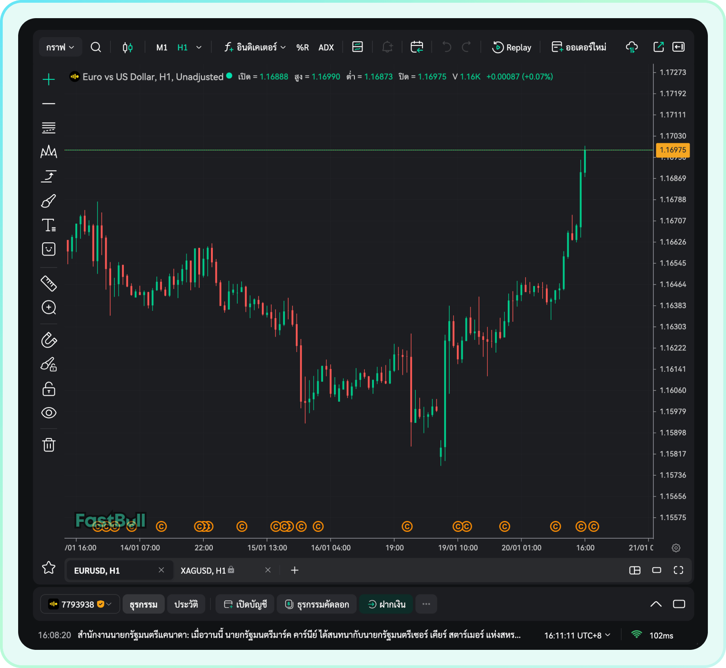
Task: Open the ประวัติ history tab
Action: [x=186, y=604]
